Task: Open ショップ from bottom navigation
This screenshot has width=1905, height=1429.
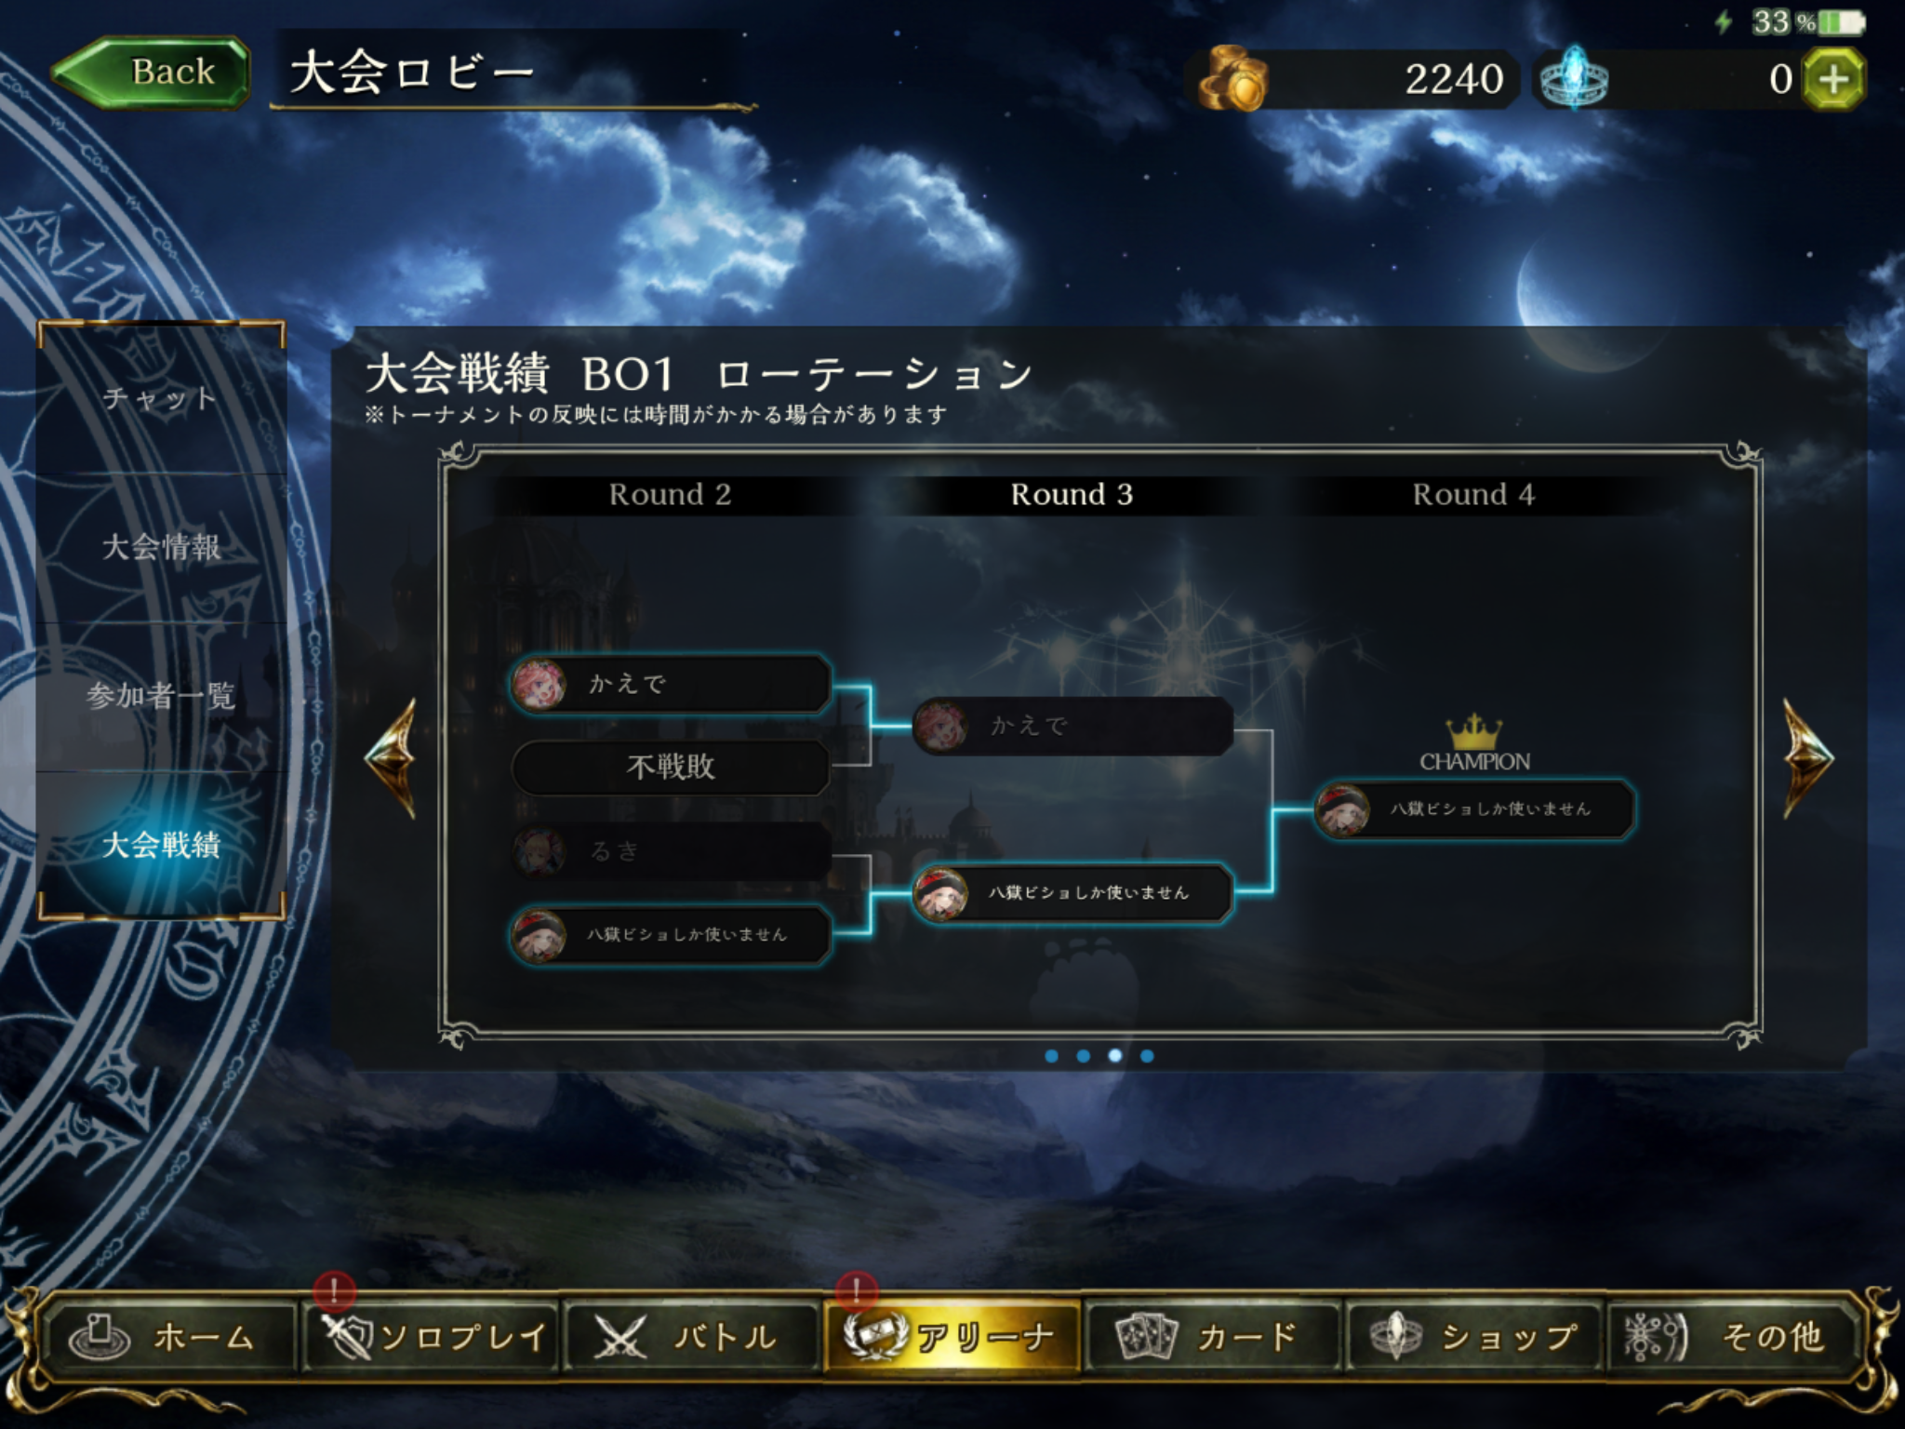Action: pos(1474,1337)
